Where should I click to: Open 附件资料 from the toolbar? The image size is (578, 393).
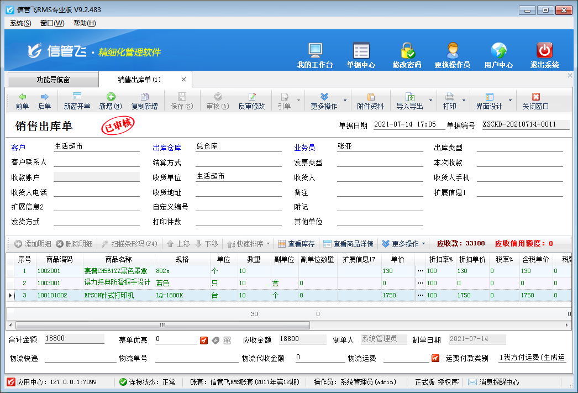(x=370, y=101)
